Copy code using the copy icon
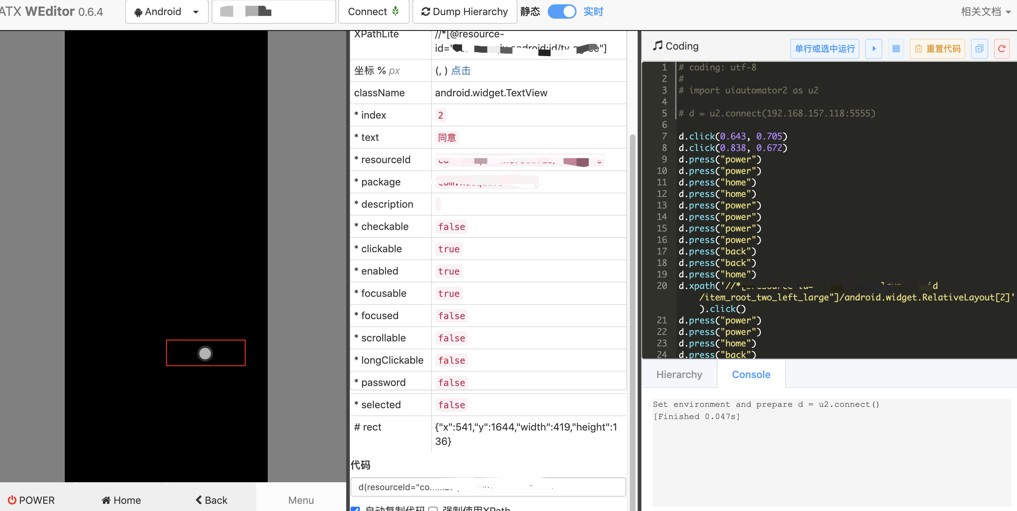1017x511 pixels. (980, 49)
